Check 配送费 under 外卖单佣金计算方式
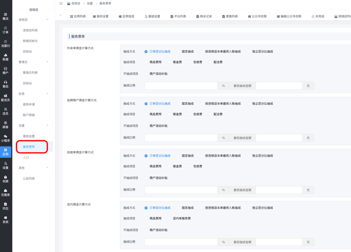351x252 pixels. tap(210, 62)
